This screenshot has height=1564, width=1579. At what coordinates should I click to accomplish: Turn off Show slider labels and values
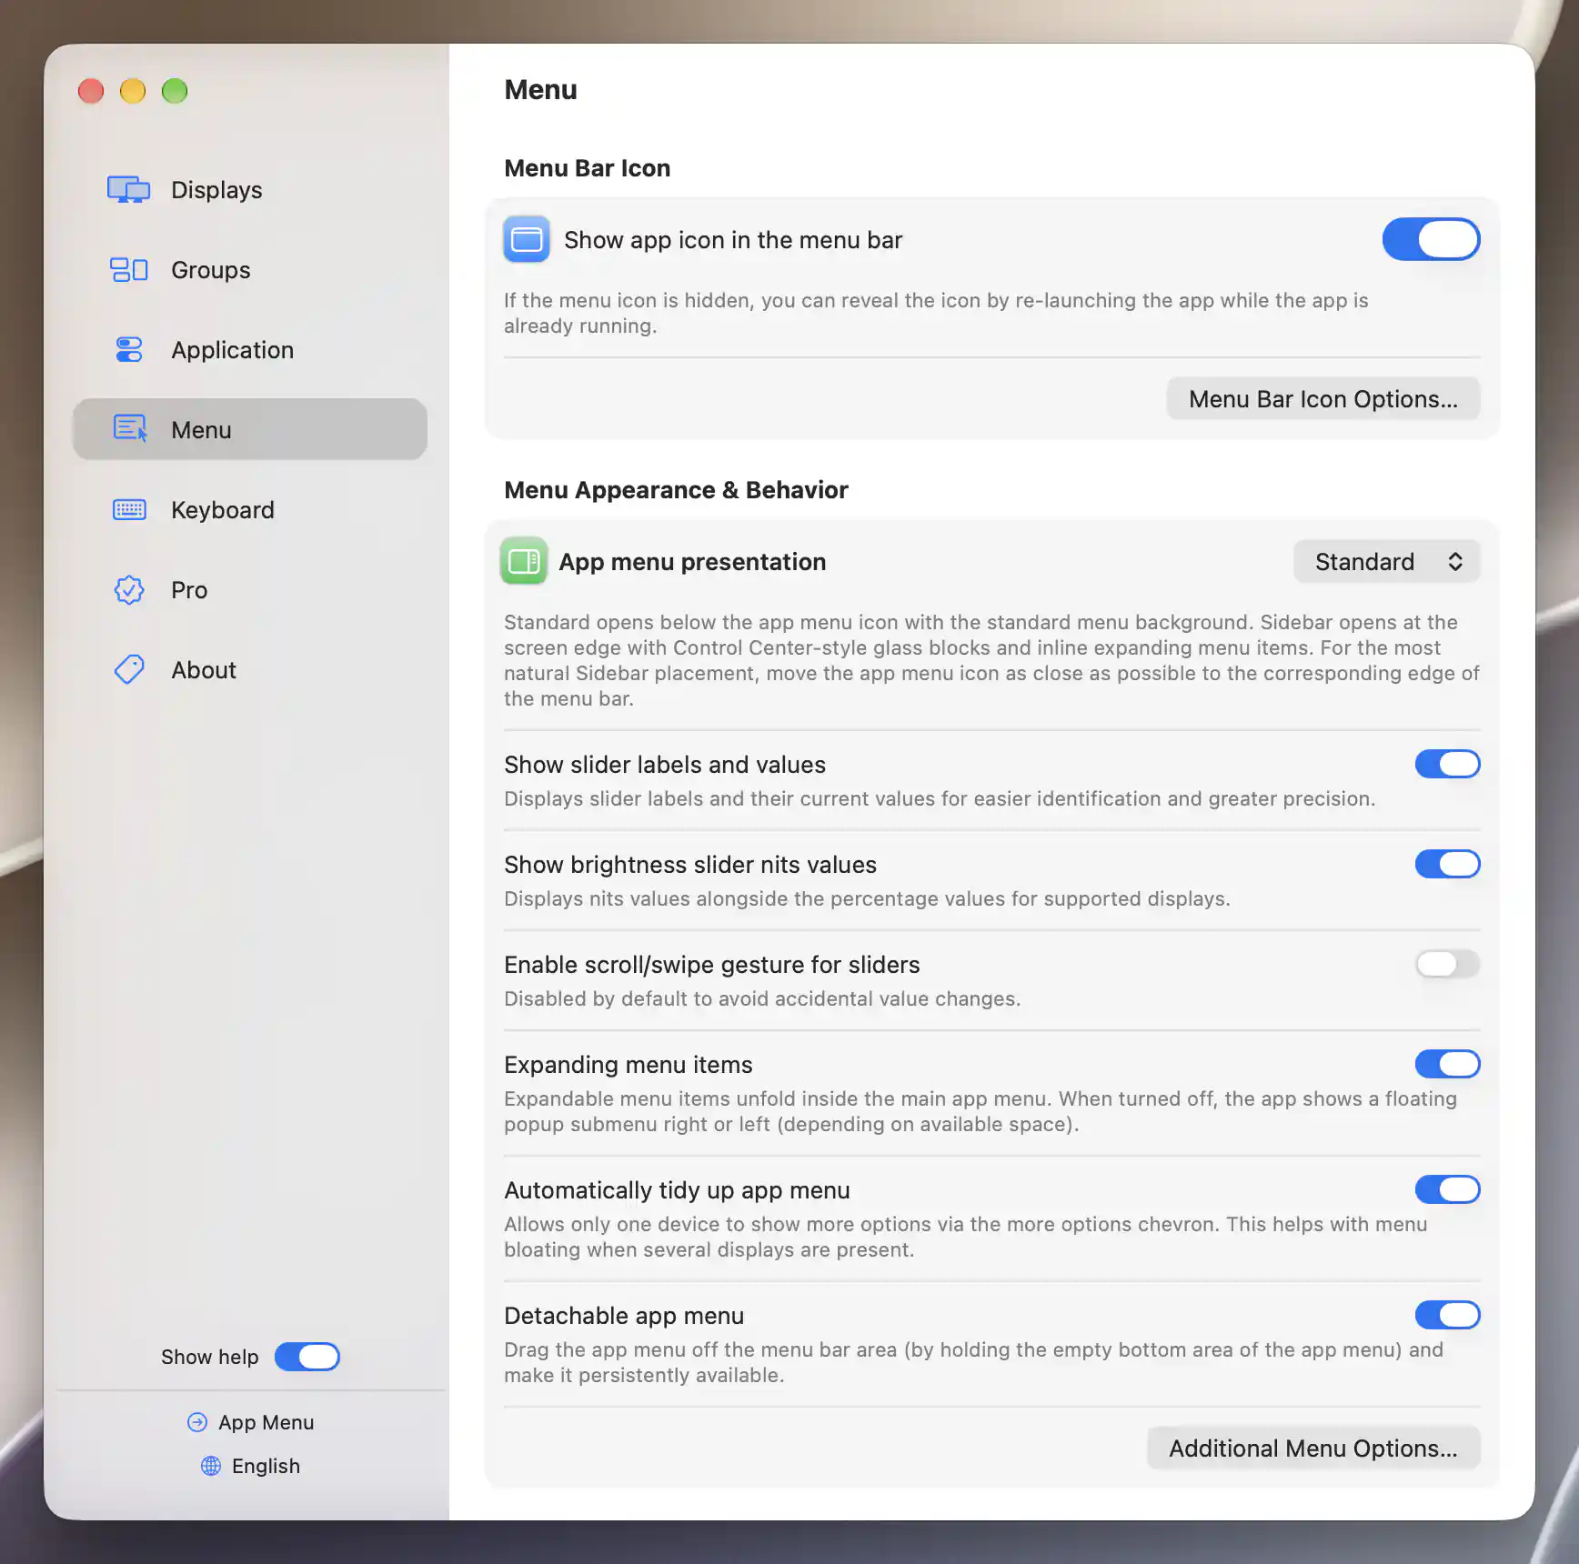[1447, 764]
